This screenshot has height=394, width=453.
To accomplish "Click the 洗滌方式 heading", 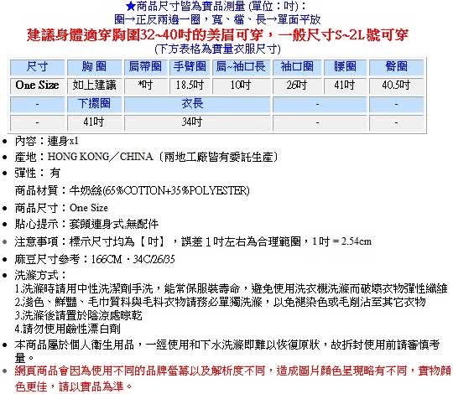I will point(40,275).
